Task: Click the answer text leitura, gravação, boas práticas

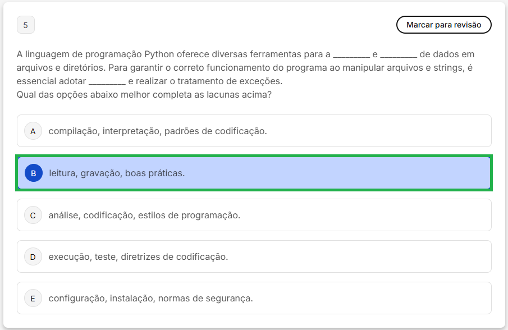Action: (x=117, y=173)
